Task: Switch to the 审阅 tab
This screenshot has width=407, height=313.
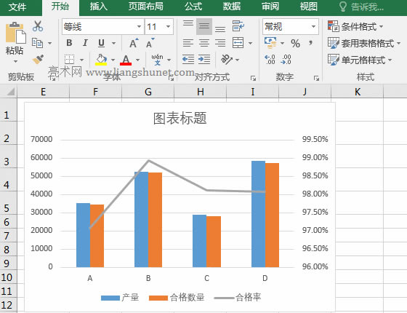Action: click(x=270, y=7)
